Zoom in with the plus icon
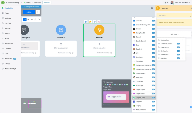 [x=28, y=19]
